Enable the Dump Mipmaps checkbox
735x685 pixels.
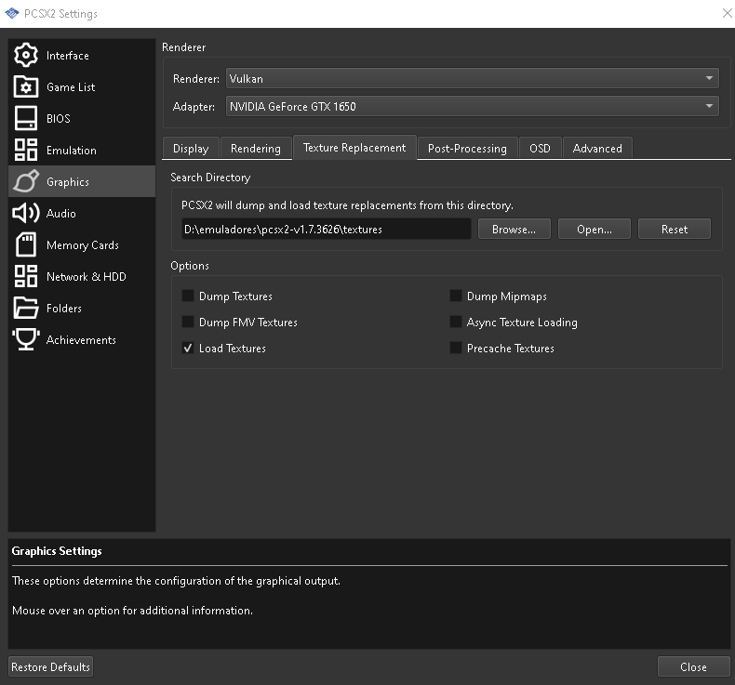(x=456, y=296)
